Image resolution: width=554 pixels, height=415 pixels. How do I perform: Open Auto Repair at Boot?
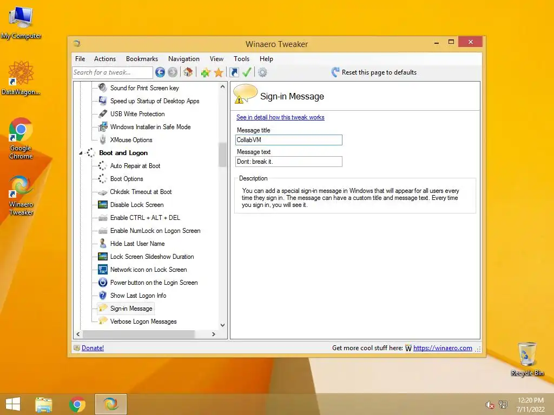click(x=135, y=166)
